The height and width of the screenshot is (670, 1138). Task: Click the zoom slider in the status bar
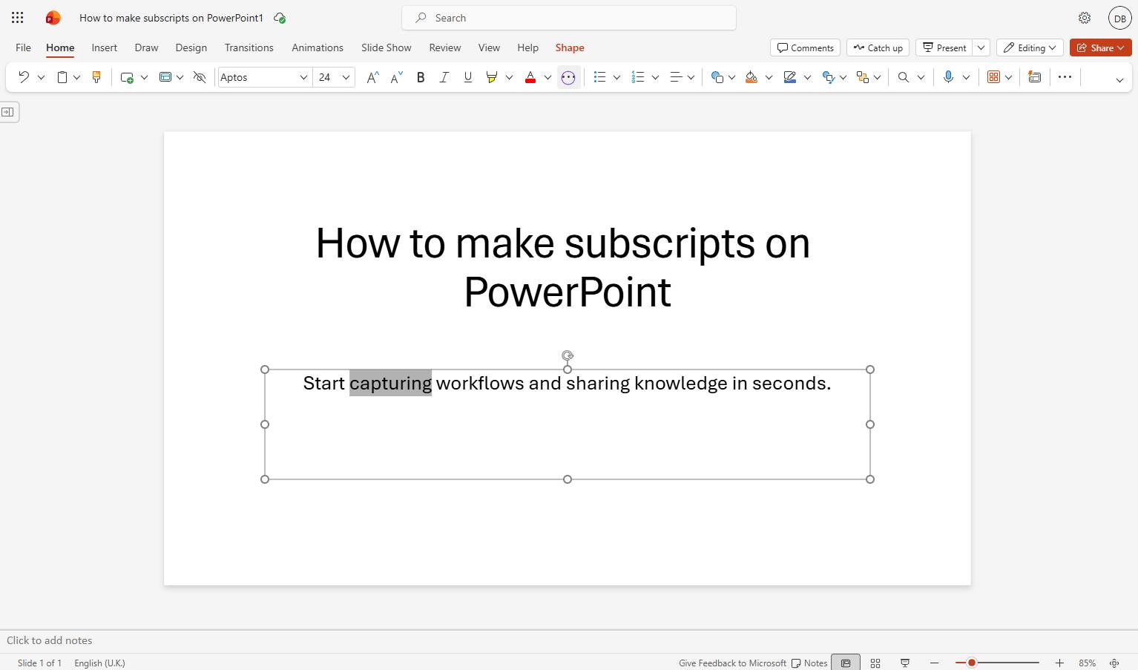[997, 663]
